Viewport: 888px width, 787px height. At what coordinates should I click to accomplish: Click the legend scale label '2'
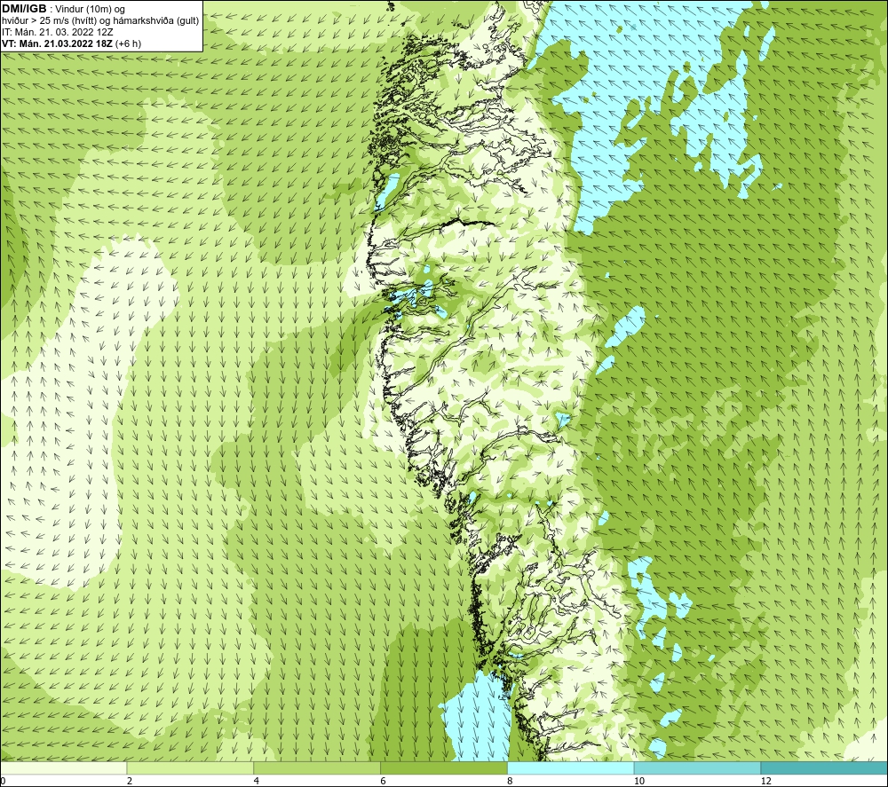[x=130, y=782]
